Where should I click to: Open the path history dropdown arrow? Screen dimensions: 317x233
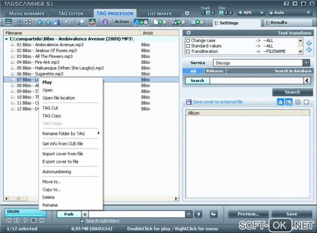[188, 214]
